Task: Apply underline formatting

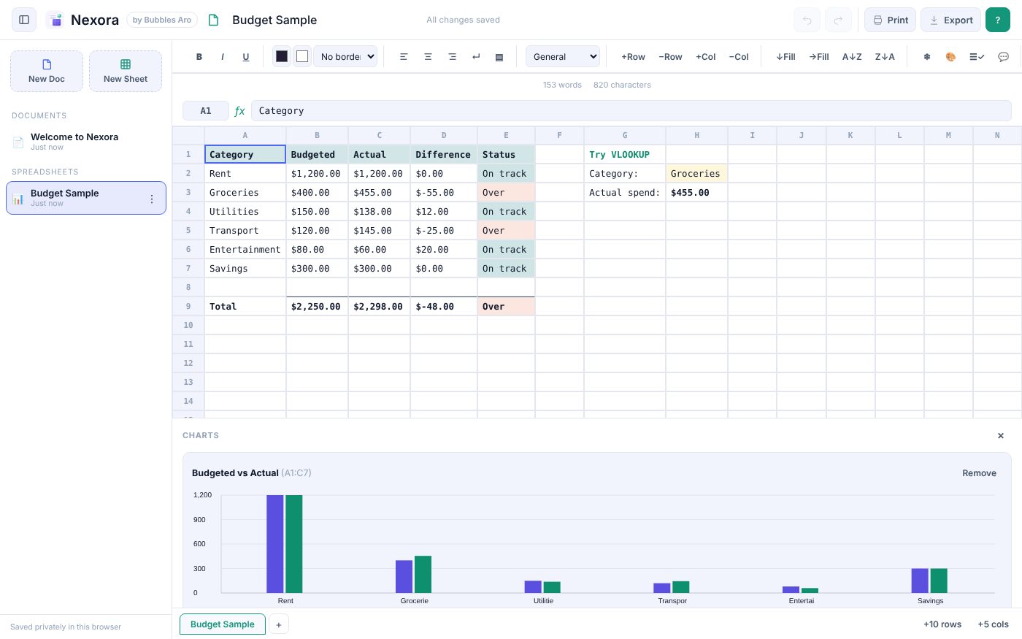Action: 246,56
